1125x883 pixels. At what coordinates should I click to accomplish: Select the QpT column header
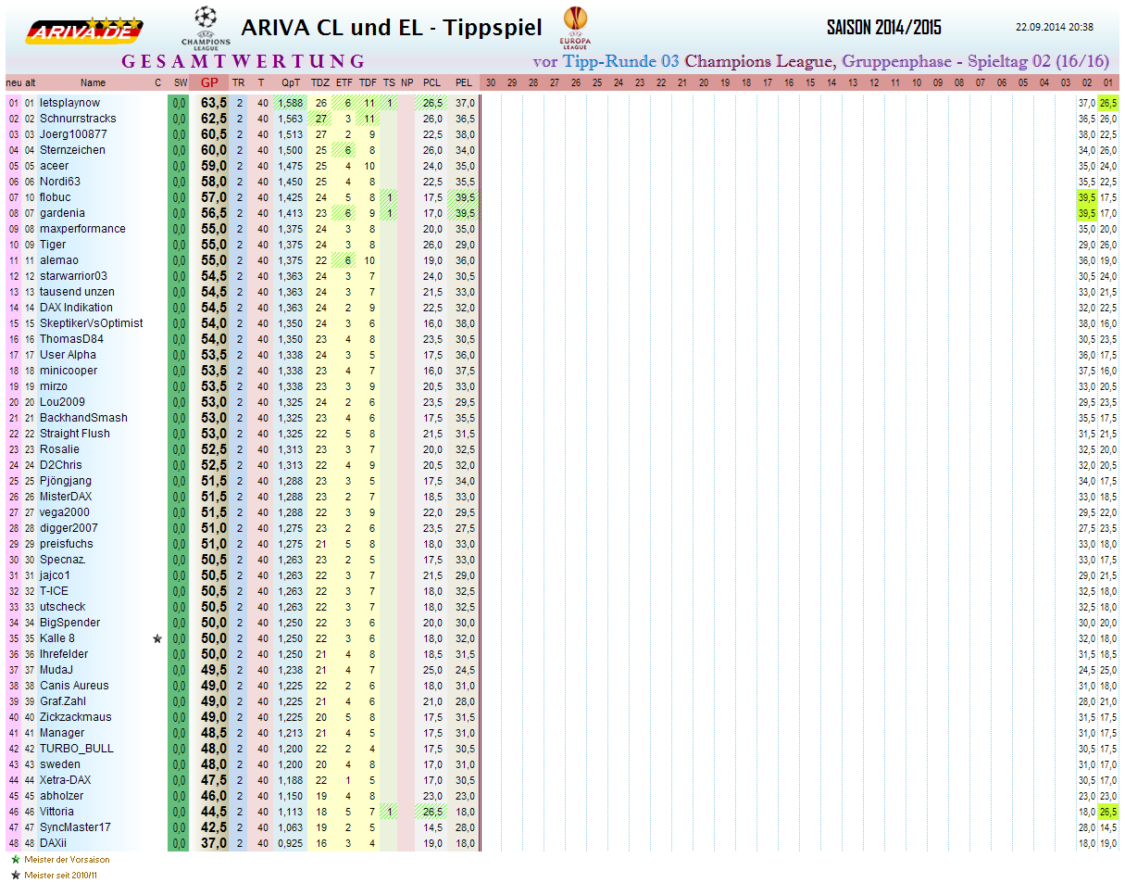point(290,82)
